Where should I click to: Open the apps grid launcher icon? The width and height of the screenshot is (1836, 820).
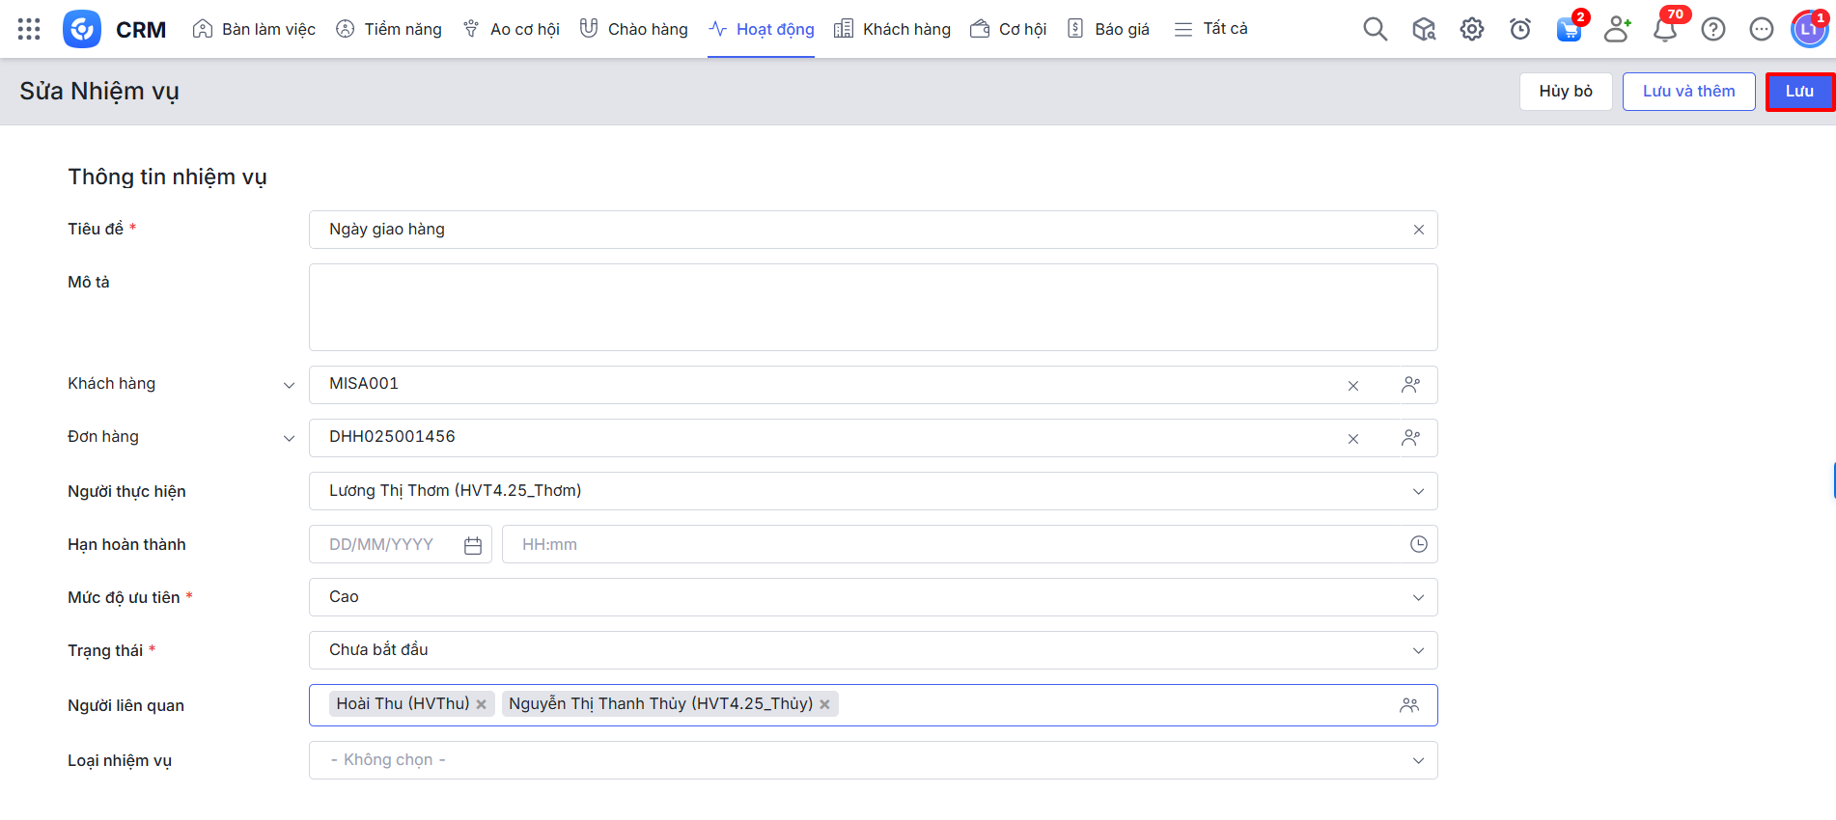tap(29, 29)
